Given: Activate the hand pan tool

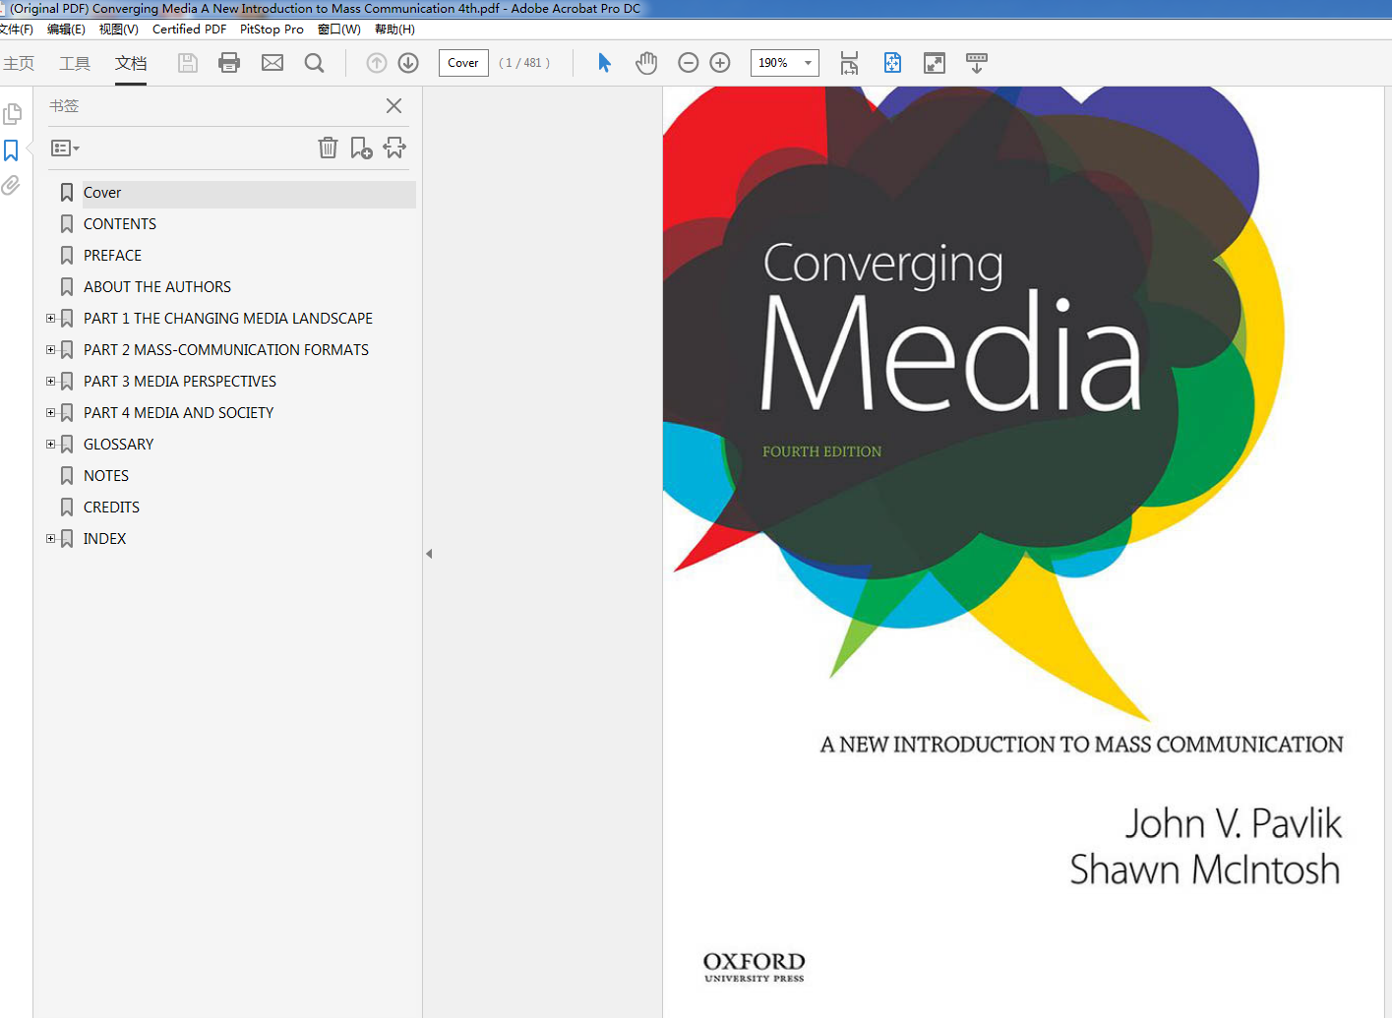Looking at the screenshot, I should click(646, 63).
